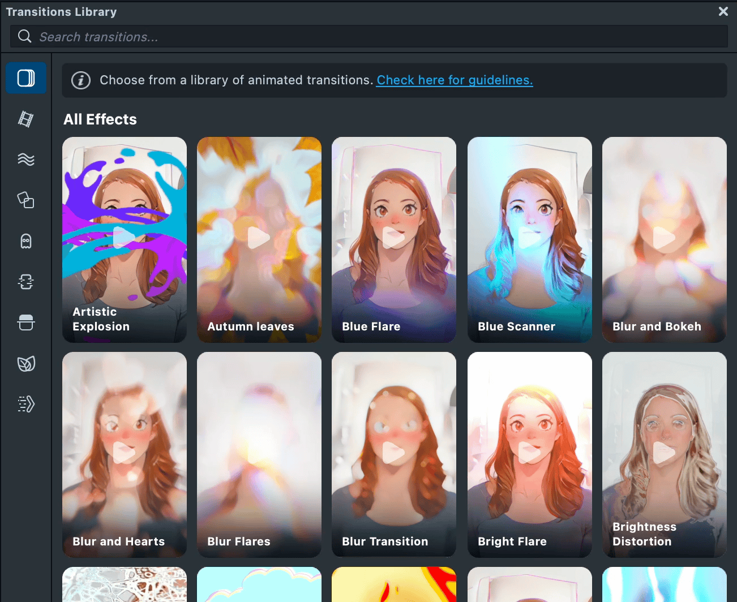Image resolution: width=737 pixels, height=602 pixels.
Task: Open the overlapping squares category icon
Action: pos(26,200)
